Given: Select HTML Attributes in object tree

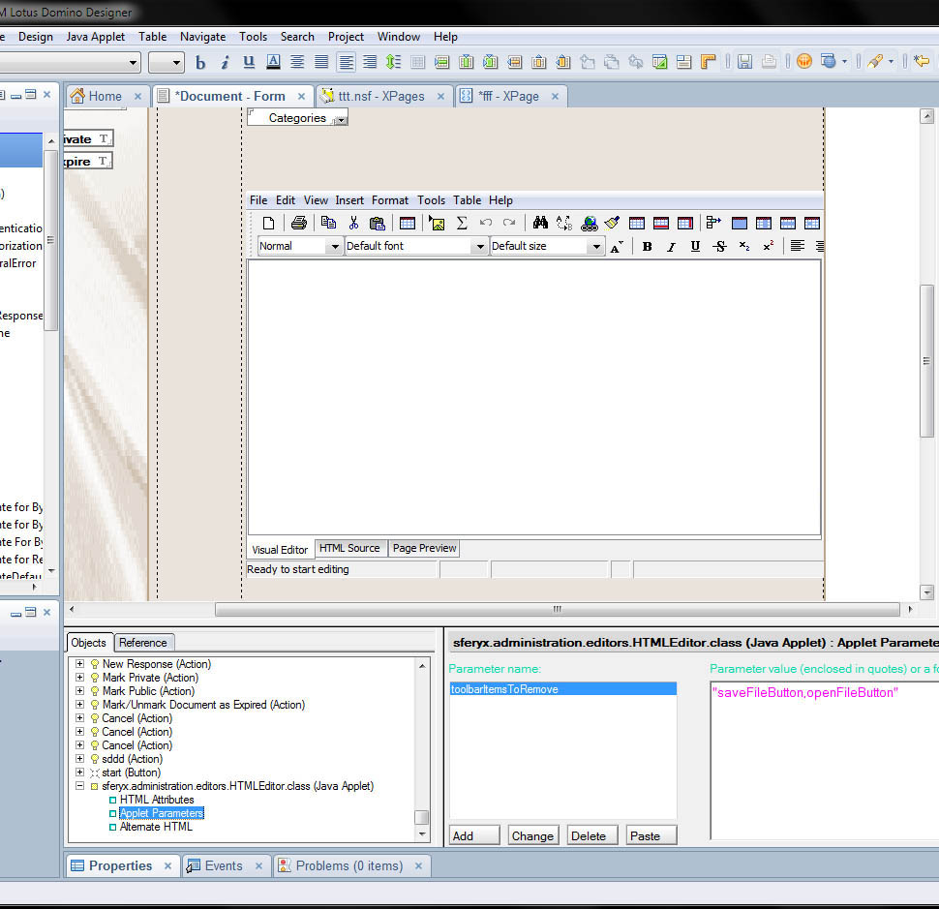Looking at the screenshot, I should 157,800.
